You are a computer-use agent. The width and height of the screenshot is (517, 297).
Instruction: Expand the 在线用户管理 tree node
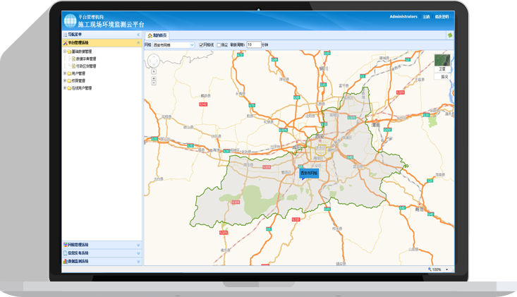(x=65, y=88)
